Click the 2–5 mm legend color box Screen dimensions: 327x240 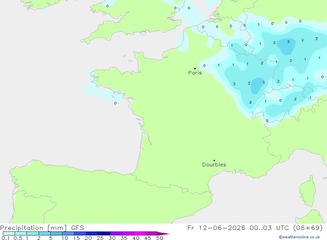[x=44, y=233]
